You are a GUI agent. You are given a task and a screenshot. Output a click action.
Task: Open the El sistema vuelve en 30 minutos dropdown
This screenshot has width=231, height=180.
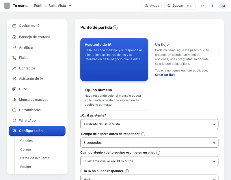[x=149, y=161]
